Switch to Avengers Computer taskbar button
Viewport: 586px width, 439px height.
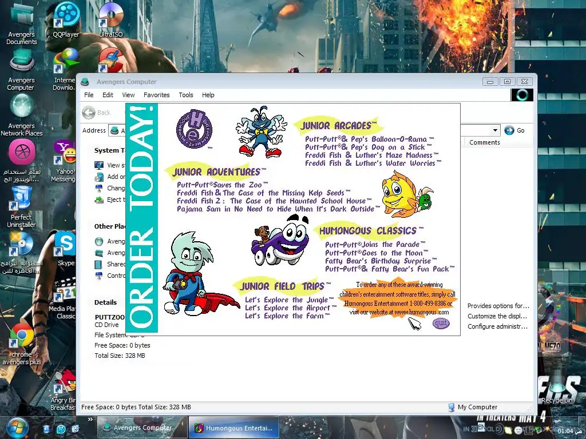click(142, 428)
